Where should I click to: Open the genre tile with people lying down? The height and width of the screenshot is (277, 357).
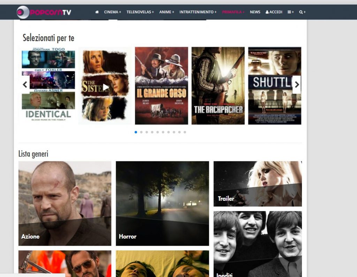pos(162,263)
